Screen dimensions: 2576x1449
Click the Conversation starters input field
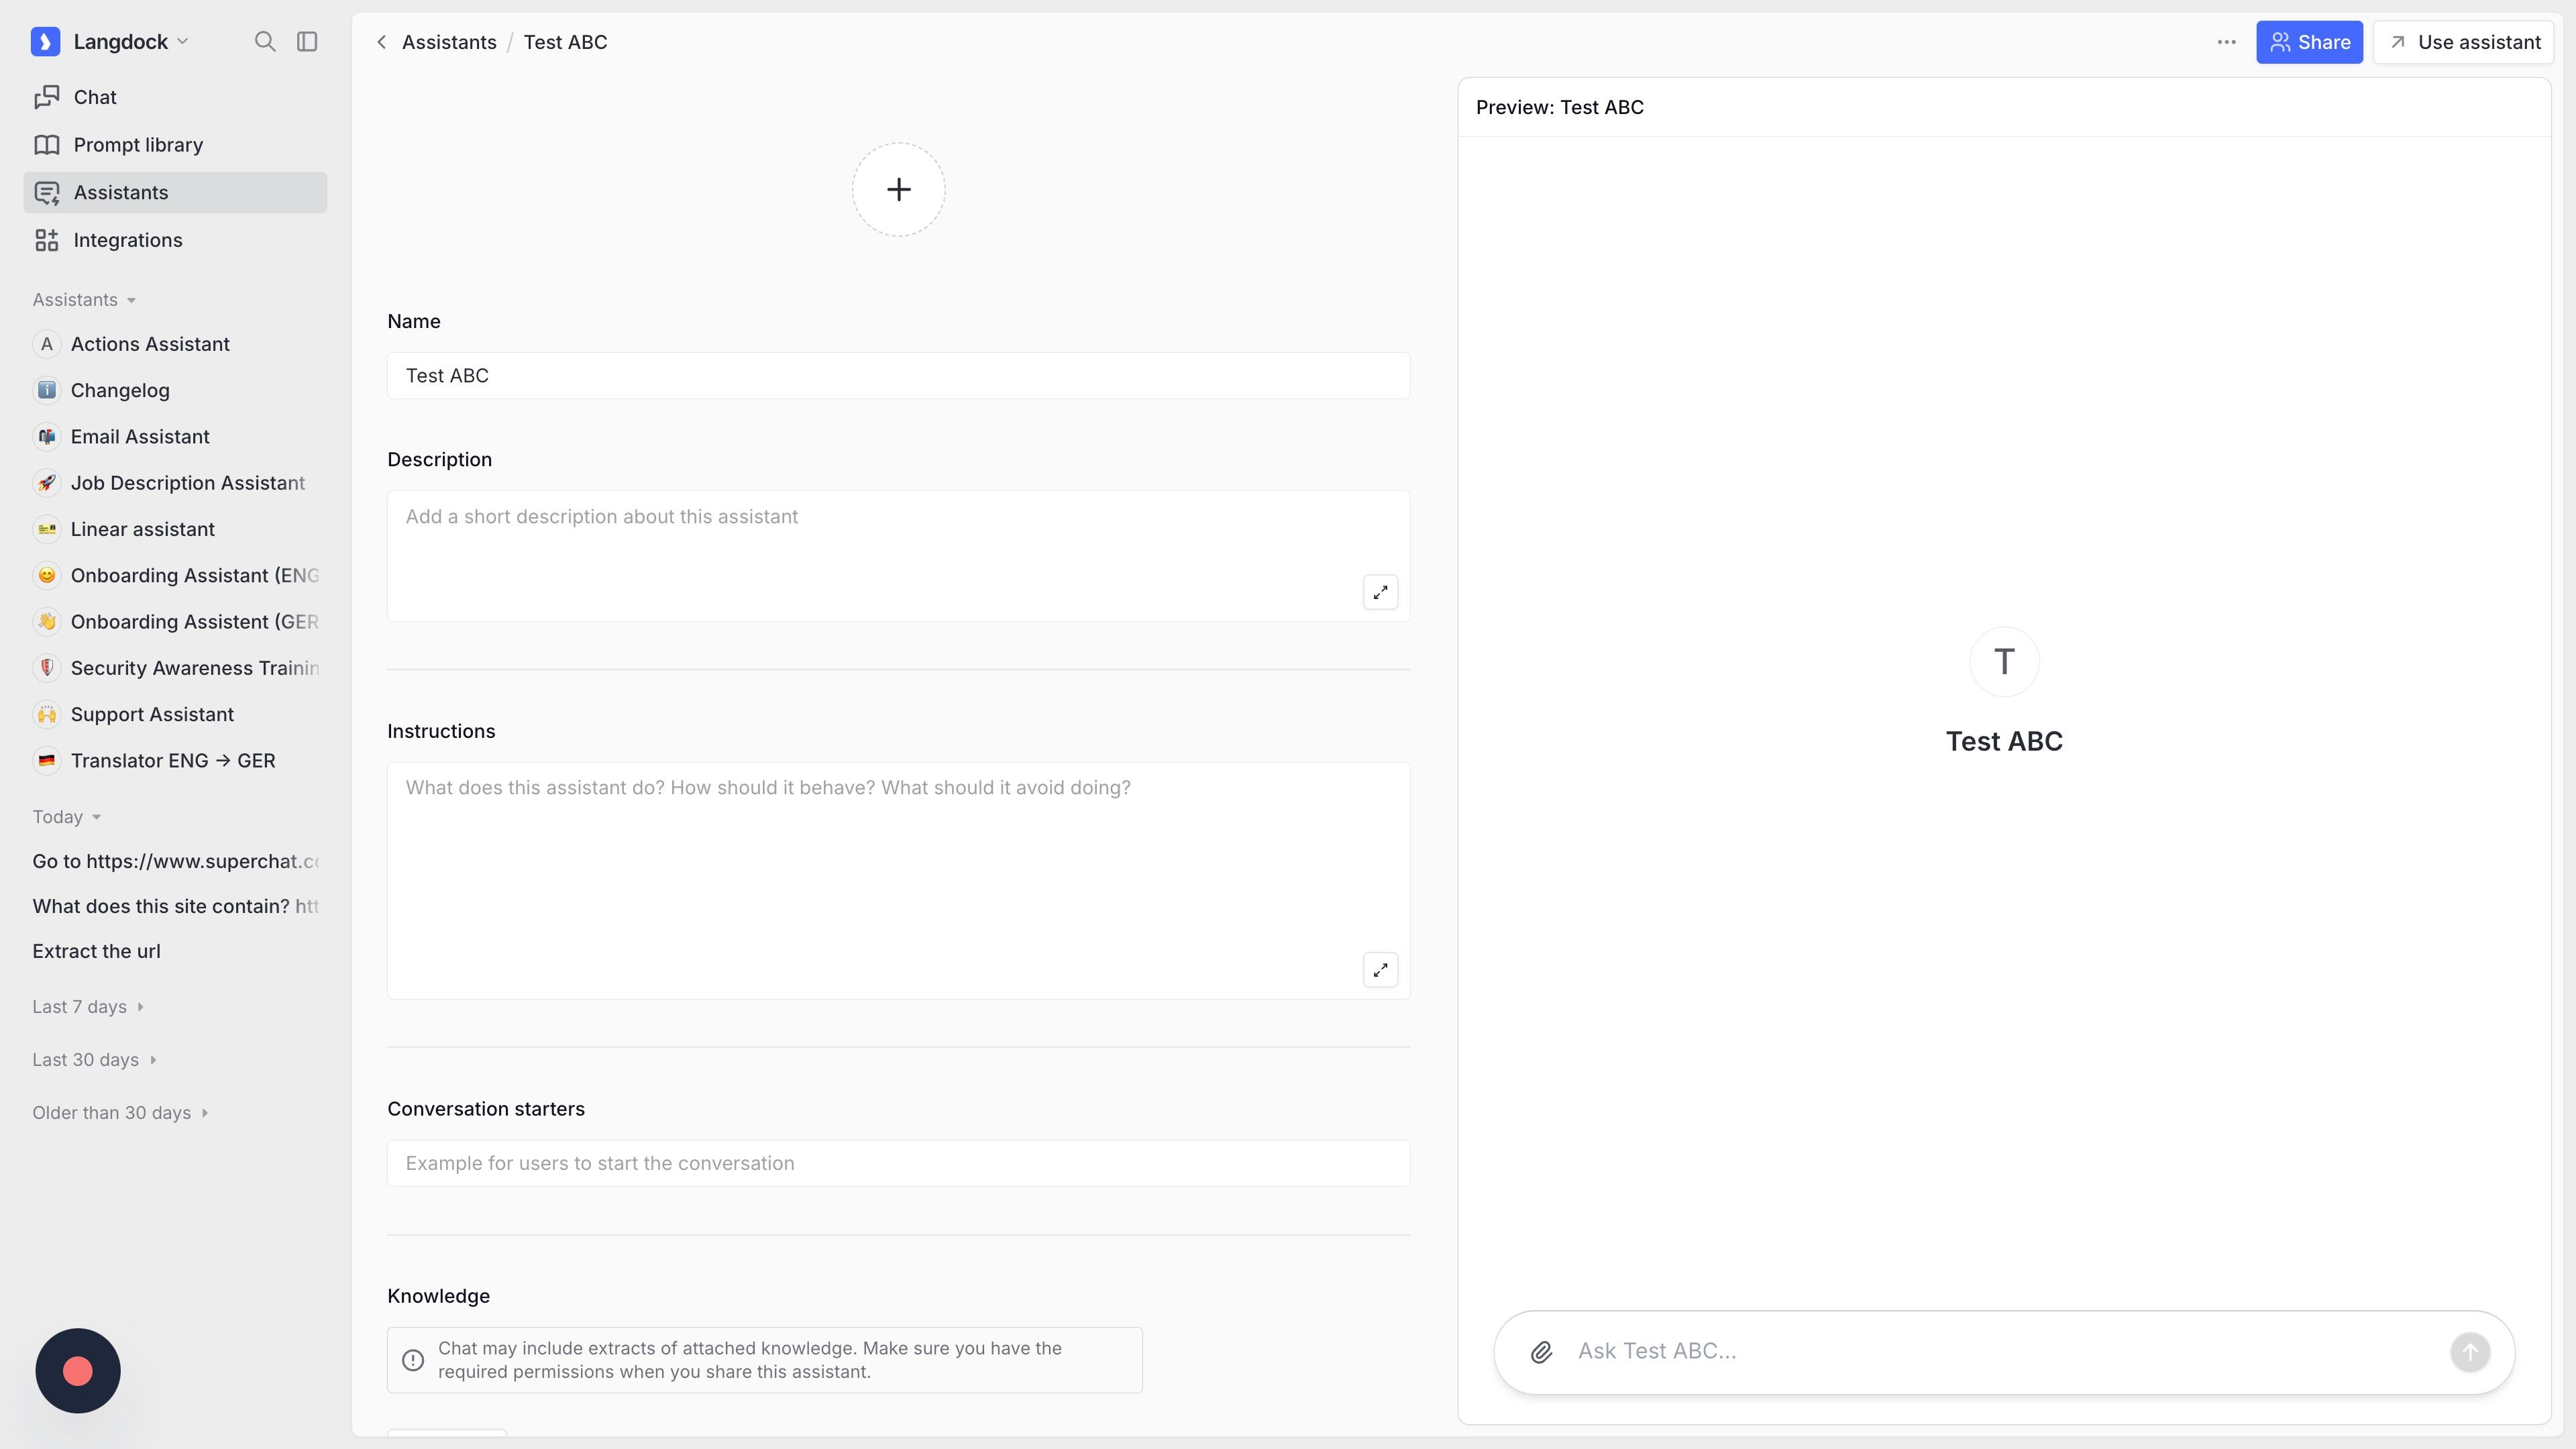click(x=898, y=1163)
